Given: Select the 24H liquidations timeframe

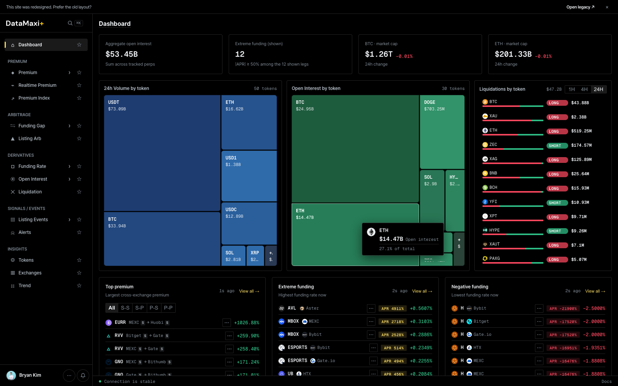Looking at the screenshot, I should point(598,89).
